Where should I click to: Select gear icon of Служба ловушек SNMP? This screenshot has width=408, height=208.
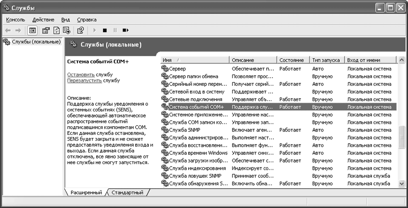tap(165, 175)
